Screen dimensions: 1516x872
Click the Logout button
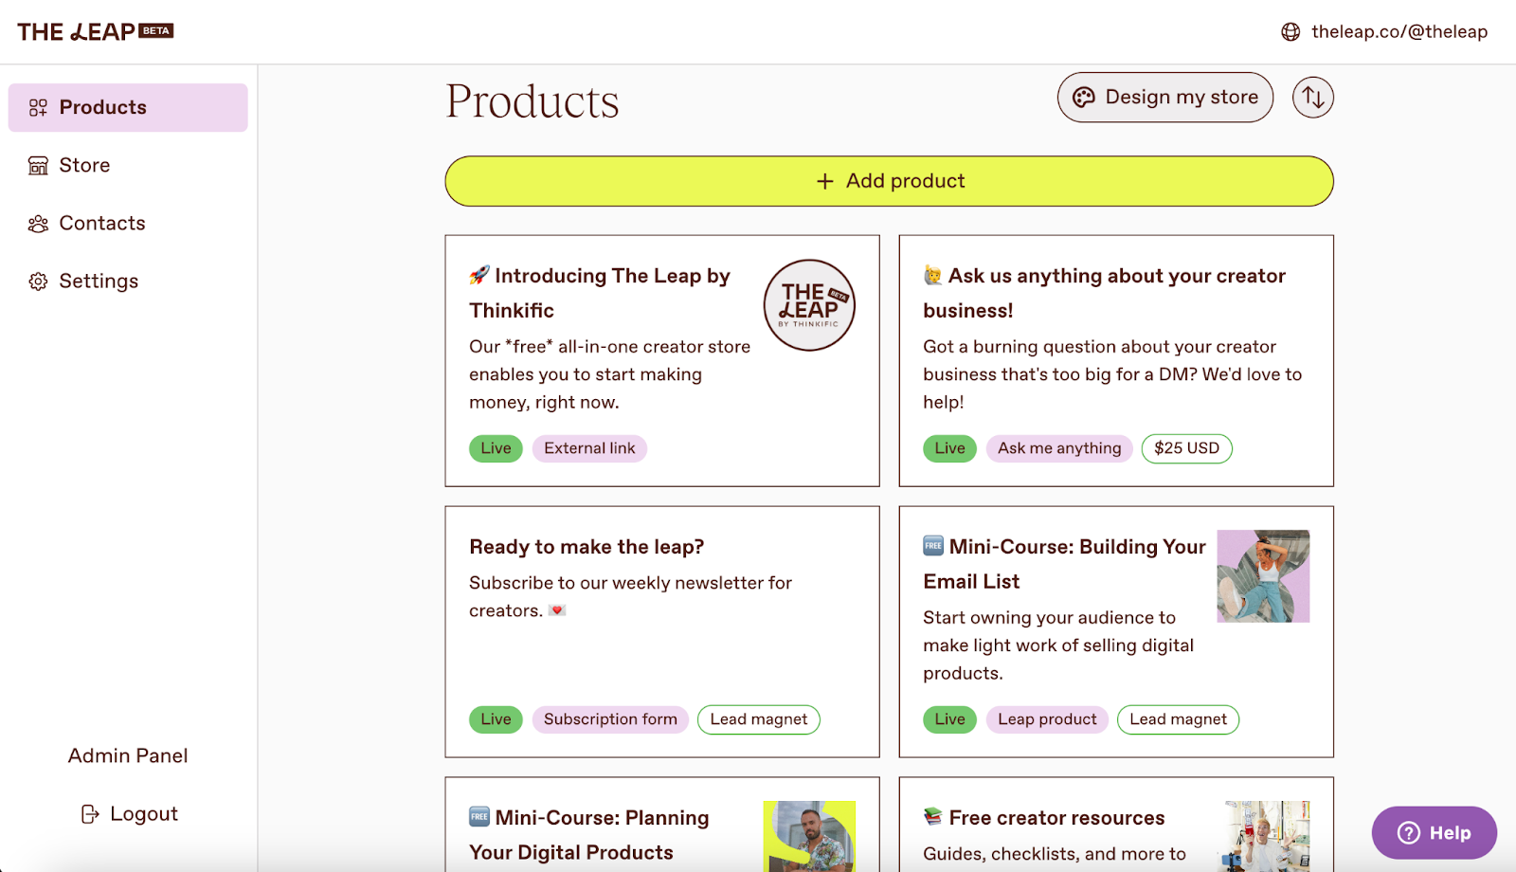pyautogui.click(x=129, y=813)
